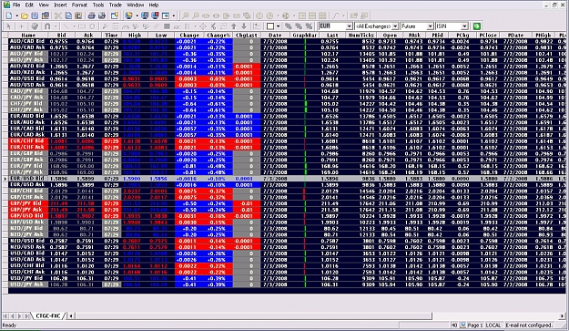The width and height of the screenshot is (569, 331).
Task: Click the Paste clipboard icon
Action: (78, 16)
